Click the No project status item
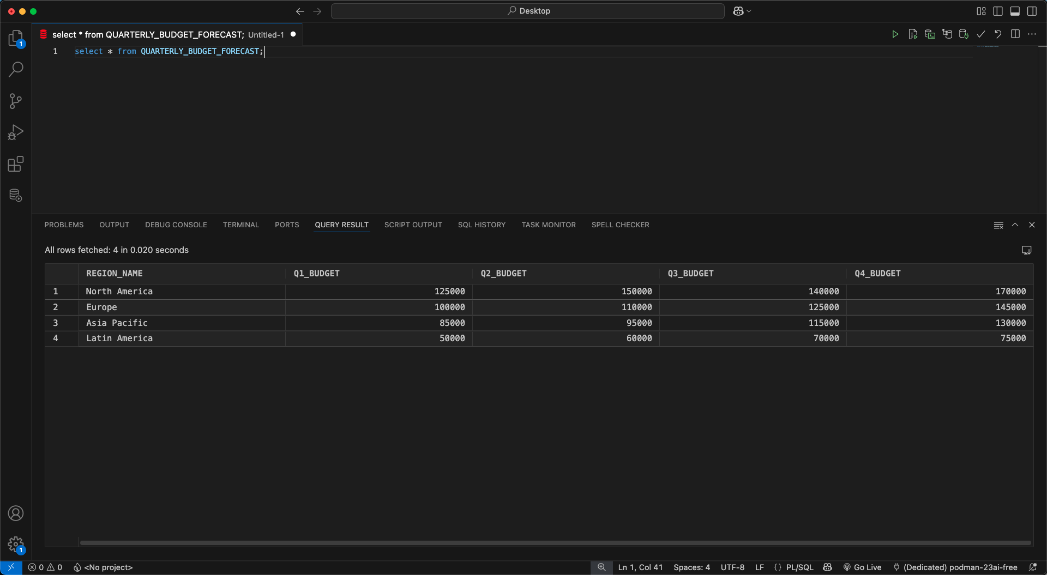Image resolution: width=1047 pixels, height=575 pixels. (103, 567)
